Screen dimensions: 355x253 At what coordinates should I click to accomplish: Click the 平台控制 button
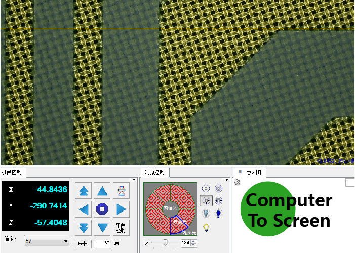point(121,227)
